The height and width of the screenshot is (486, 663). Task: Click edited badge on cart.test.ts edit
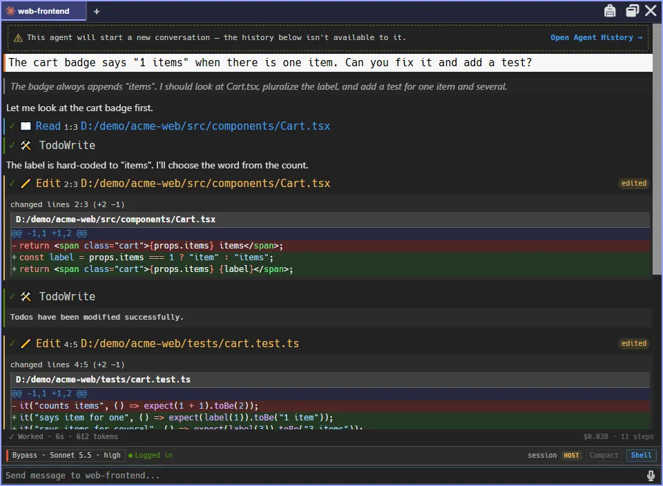click(x=633, y=343)
